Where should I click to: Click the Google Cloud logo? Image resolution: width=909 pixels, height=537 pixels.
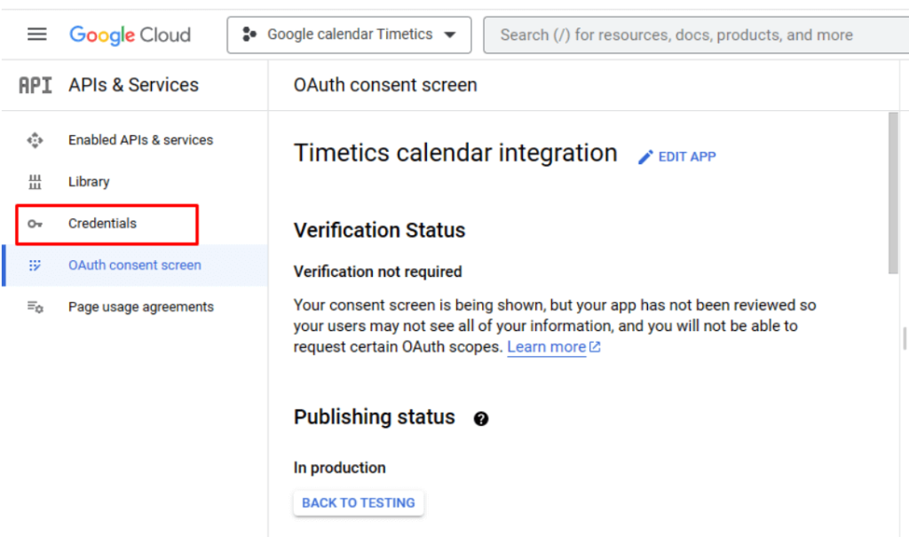click(130, 35)
